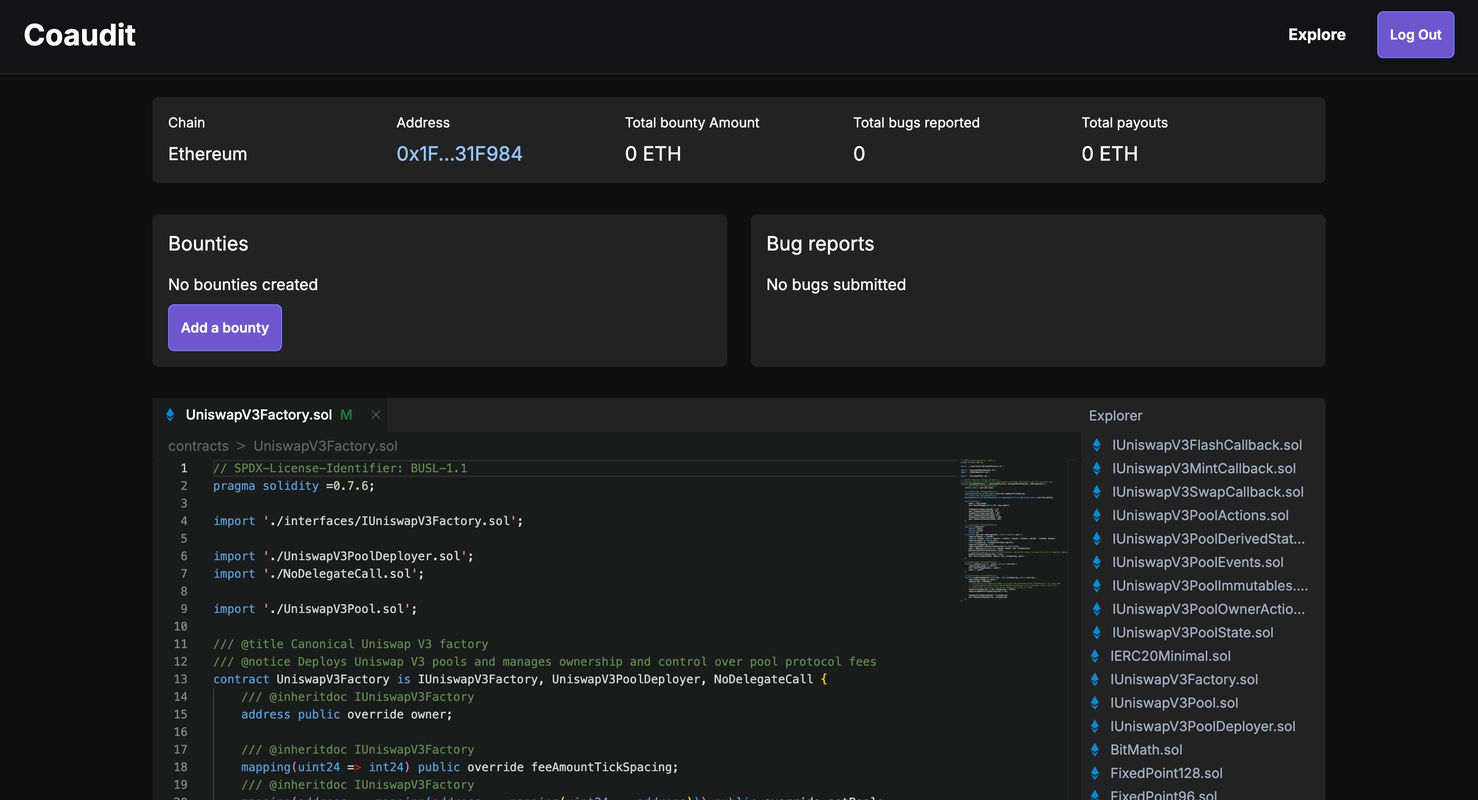Click the icon beside IUniswapV3PoolImmutables...
This screenshot has width=1478, height=800.
pyautogui.click(x=1096, y=586)
